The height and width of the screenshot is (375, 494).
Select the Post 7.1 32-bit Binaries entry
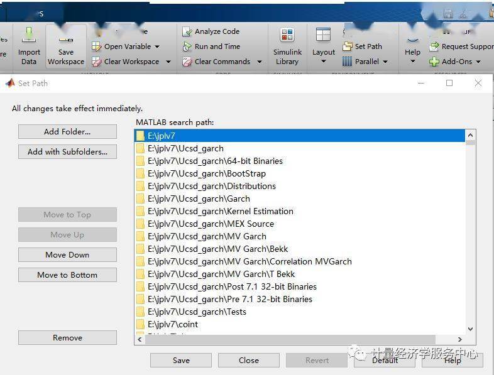click(300, 286)
